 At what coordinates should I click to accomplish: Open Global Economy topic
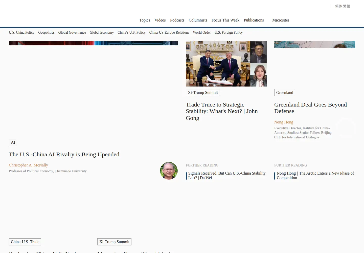point(102,33)
